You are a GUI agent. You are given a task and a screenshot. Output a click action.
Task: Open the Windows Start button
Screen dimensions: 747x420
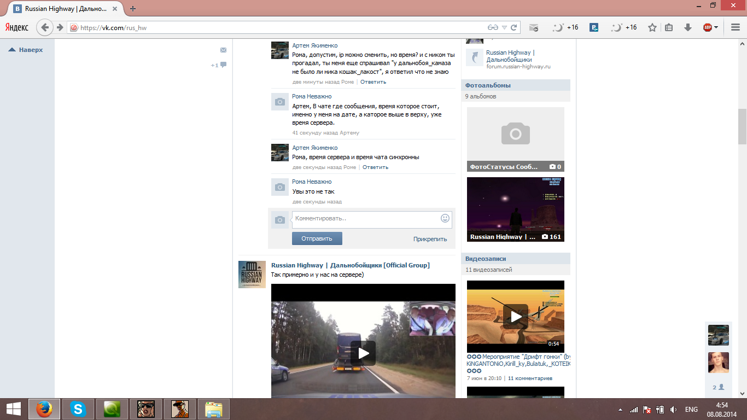click(14, 409)
